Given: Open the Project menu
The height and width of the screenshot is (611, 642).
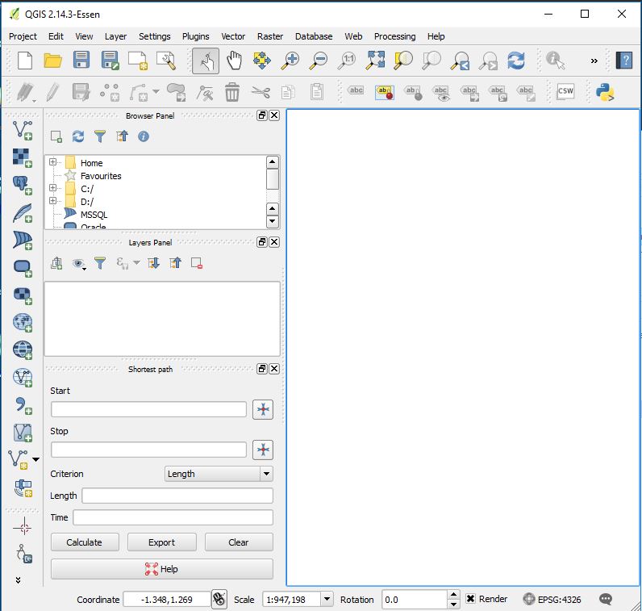Looking at the screenshot, I should click(23, 36).
